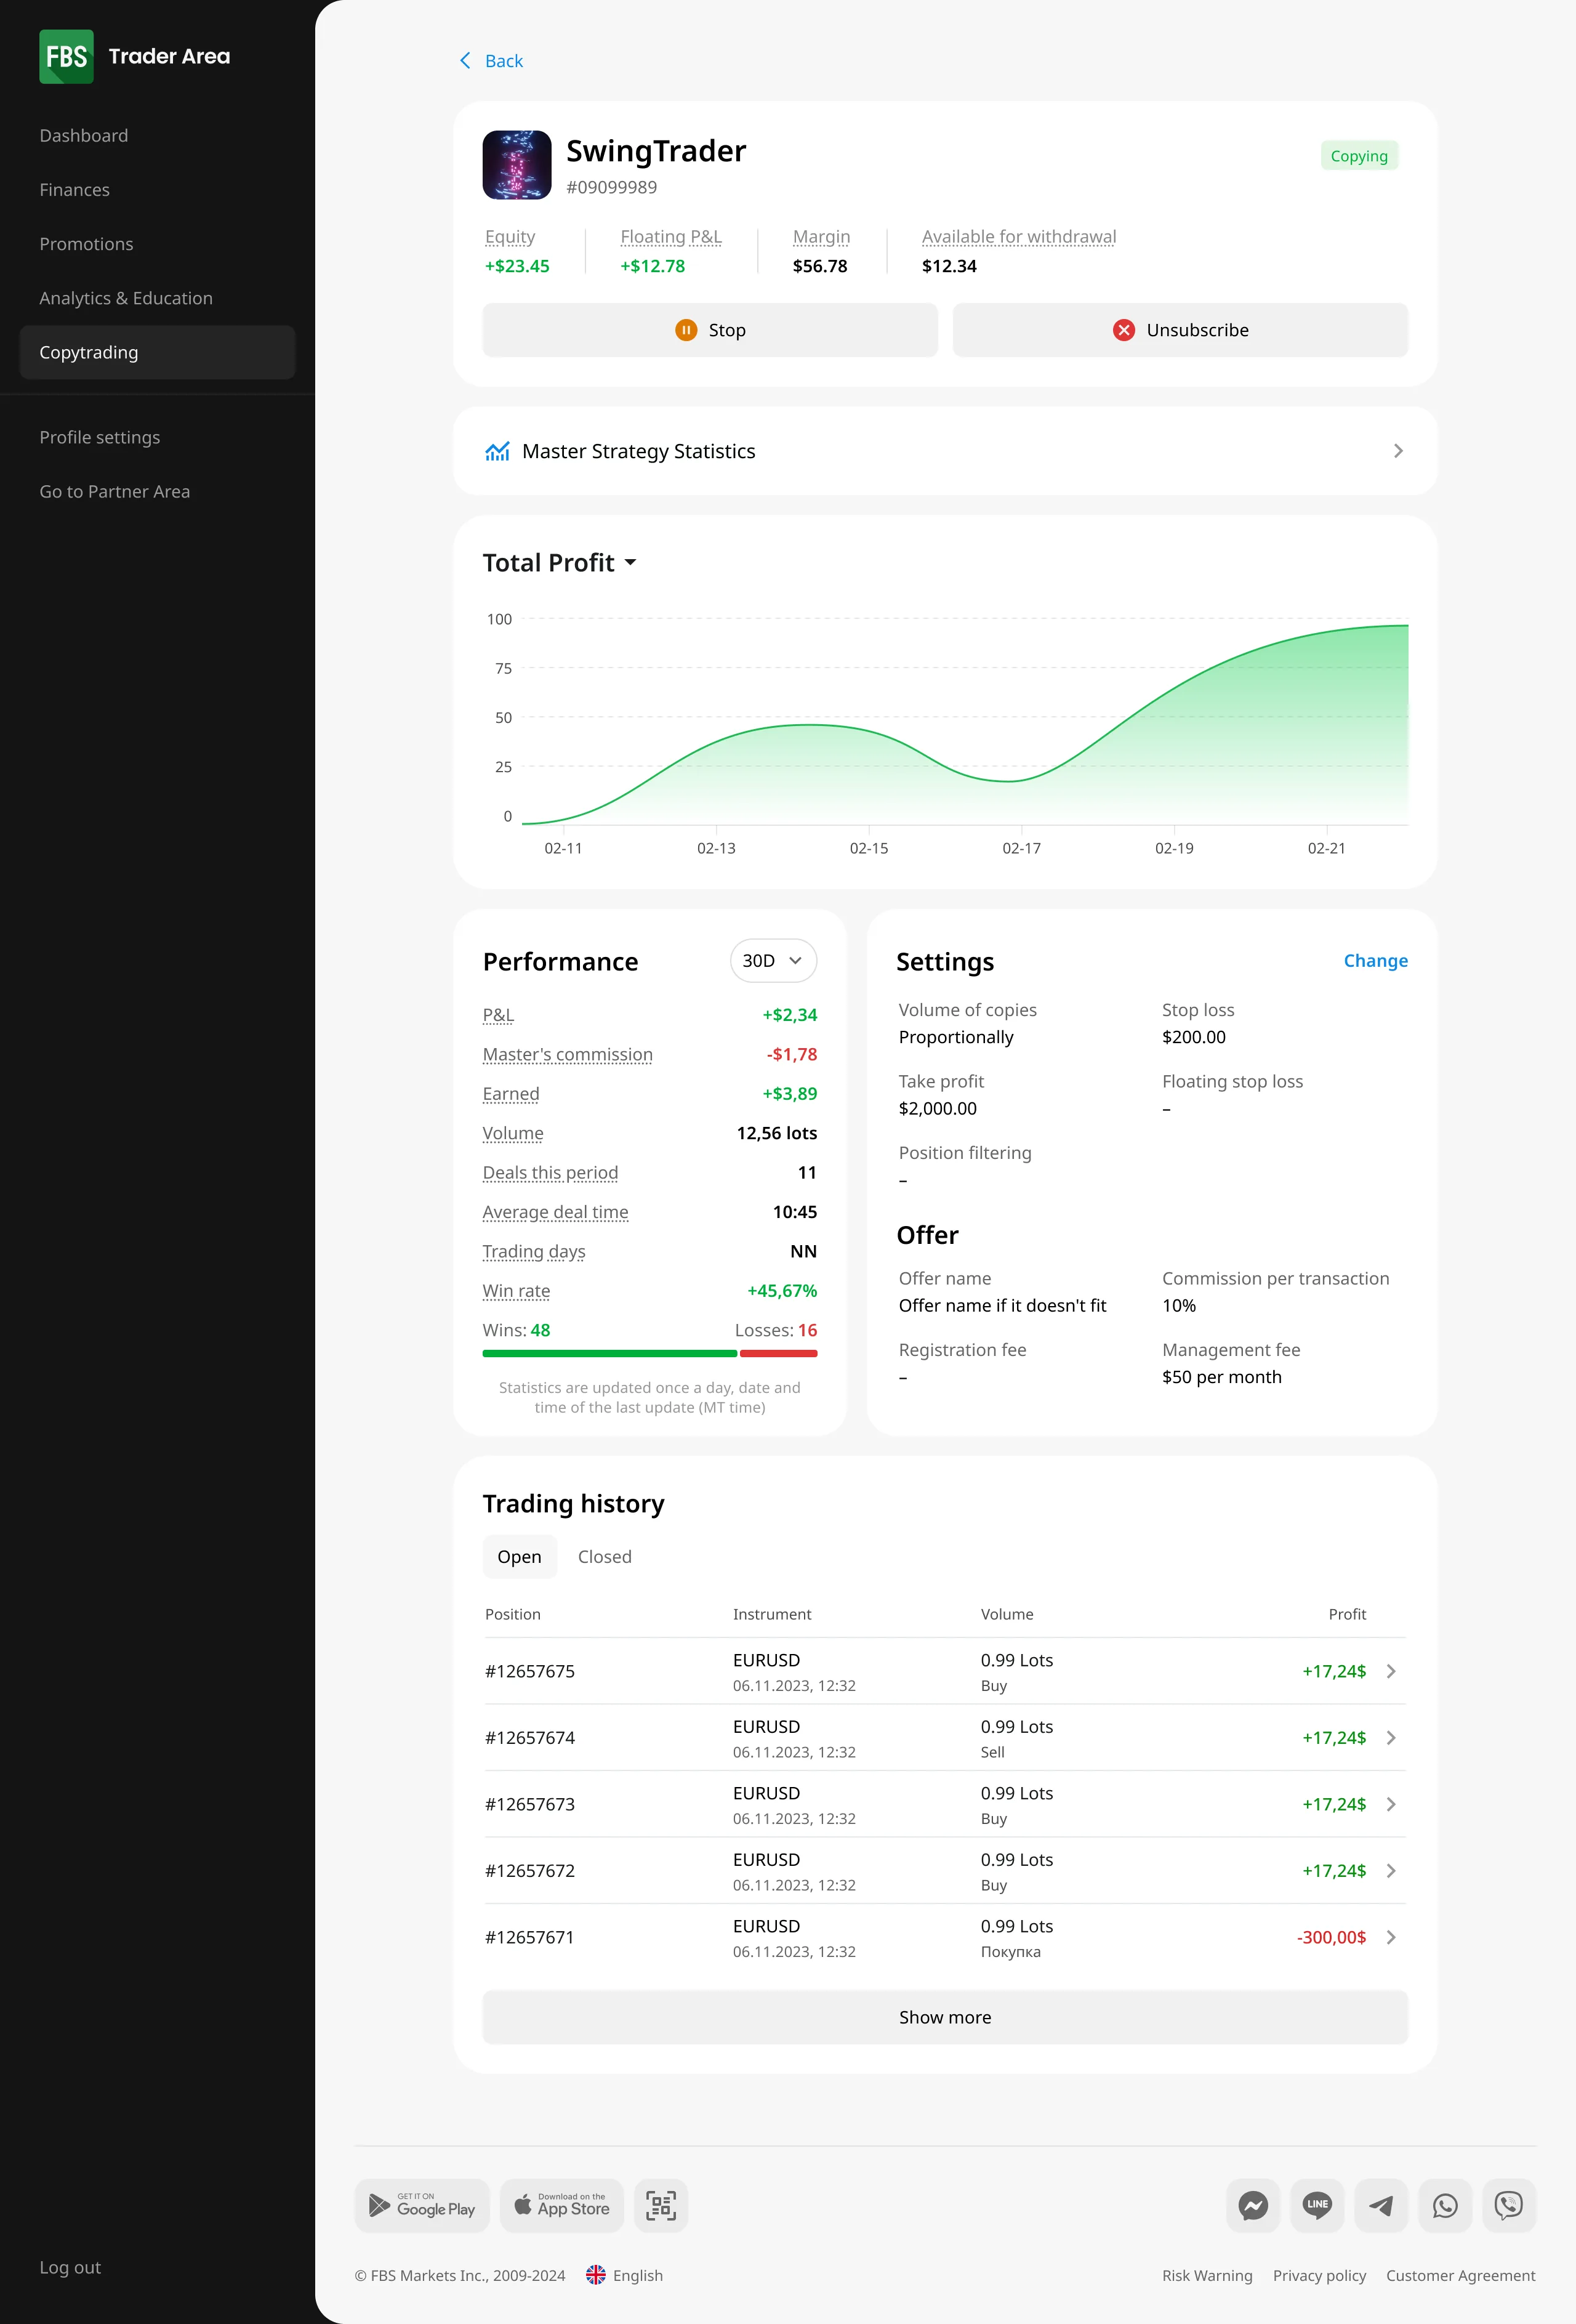The image size is (1576, 2324).
Task: Click the Copying status badge
Action: 1359,156
